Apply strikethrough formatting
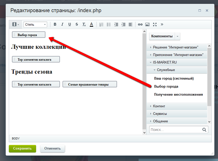218x161 pixels. [77, 24]
